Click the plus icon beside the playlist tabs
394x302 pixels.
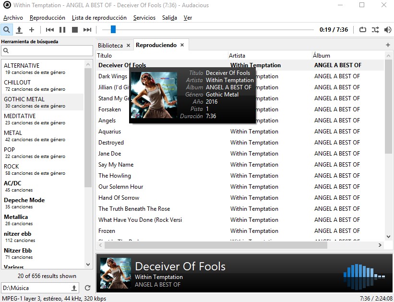[x=388, y=44]
